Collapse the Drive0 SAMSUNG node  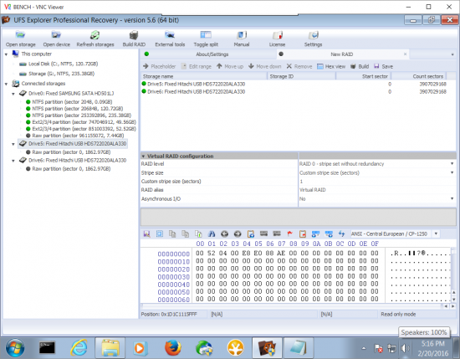[13, 94]
